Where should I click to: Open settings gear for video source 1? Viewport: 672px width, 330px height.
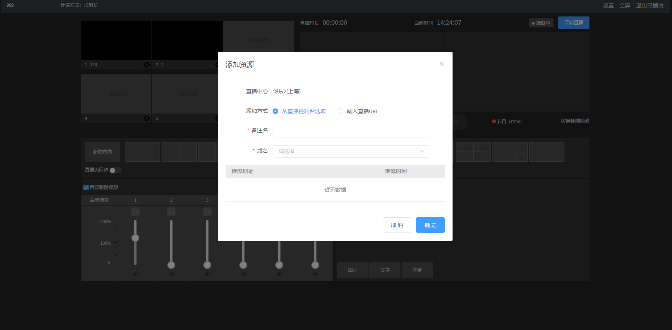coord(147,65)
